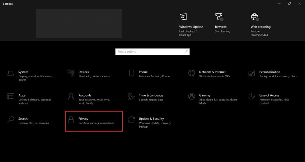Screen dimensions: 305x162
Task: Click 'Background, lock screen, colors' description
Action: pos(278,76)
